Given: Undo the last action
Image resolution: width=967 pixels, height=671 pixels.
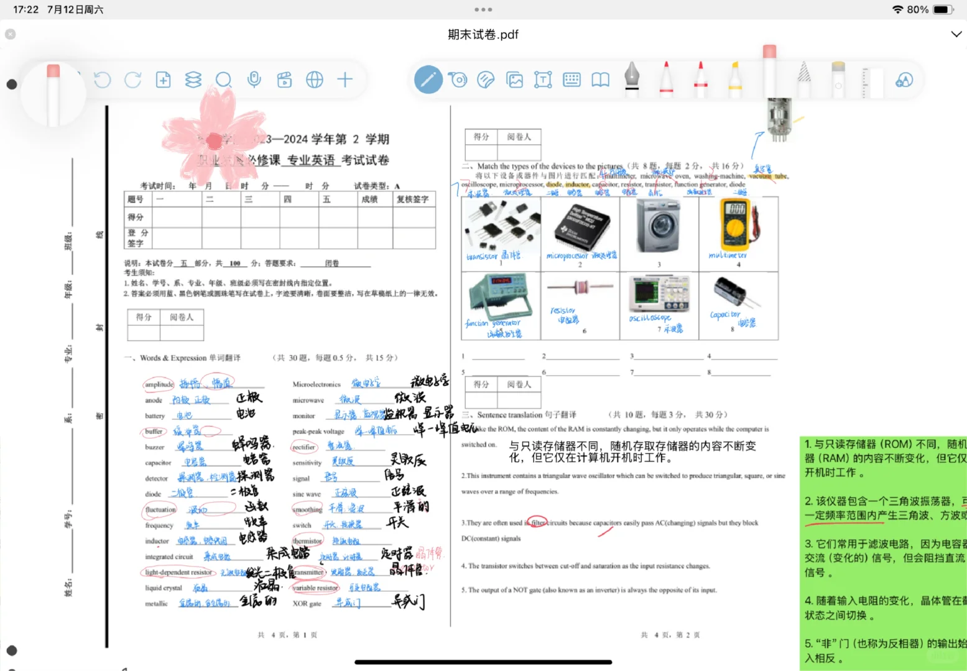Looking at the screenshot, I should point(103,80).
